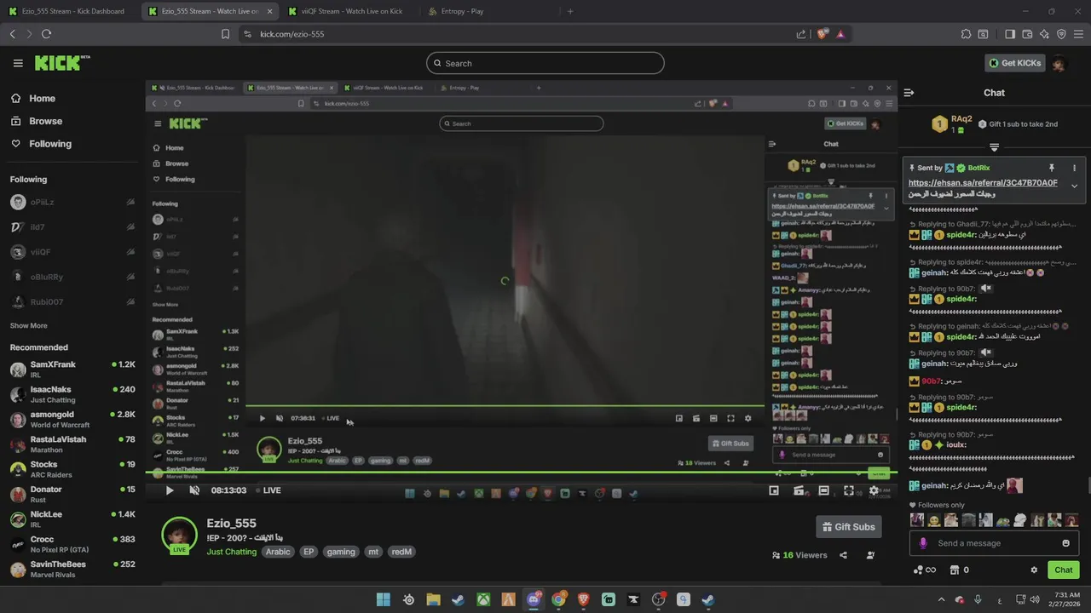Select the gaming tag
Image resolution: width=1091 pixels, height=613 pixels.
click(x=341, y=552)
